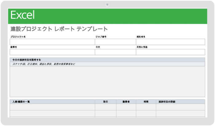Select the 天気と気温 input field
This screenshot has height=126, width=215.
click(x=170, y=52)
